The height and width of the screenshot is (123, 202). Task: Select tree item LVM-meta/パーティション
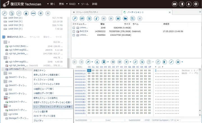point(18,69)
